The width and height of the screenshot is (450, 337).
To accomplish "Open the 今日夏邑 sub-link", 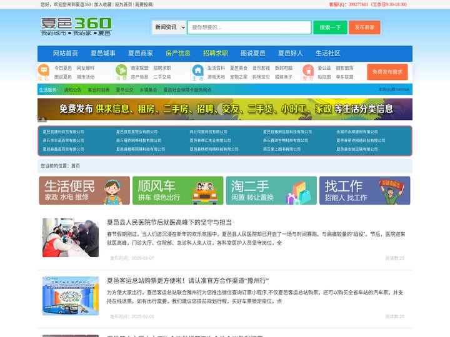I will point(63,68).
